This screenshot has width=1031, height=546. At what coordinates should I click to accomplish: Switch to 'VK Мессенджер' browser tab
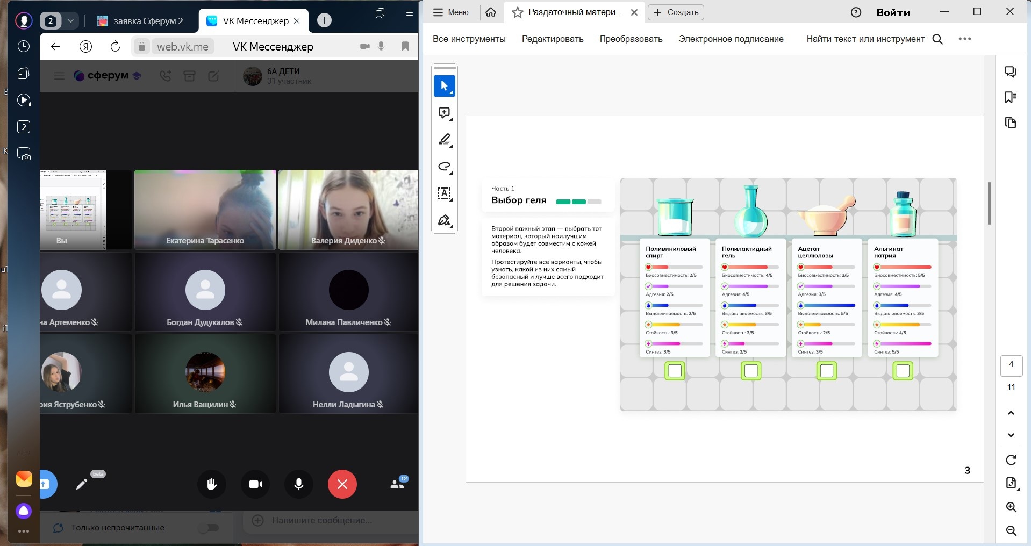point(254,21)
